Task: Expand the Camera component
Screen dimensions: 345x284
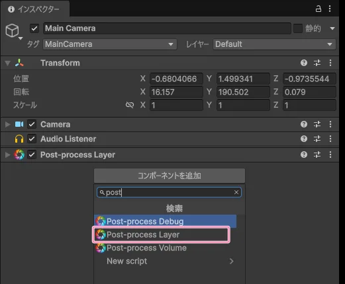Action: 8,124
